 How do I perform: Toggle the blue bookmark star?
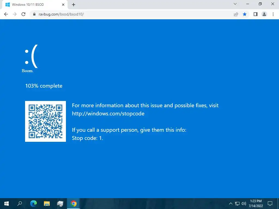pos(245,14)
